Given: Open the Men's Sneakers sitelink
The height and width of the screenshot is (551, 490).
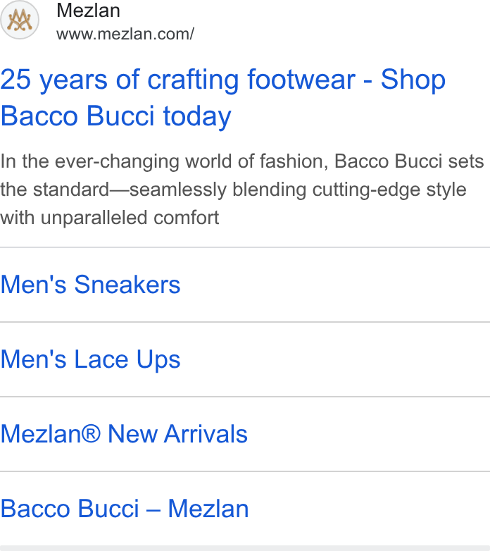Looking at the screenshot, I should 90,284.
